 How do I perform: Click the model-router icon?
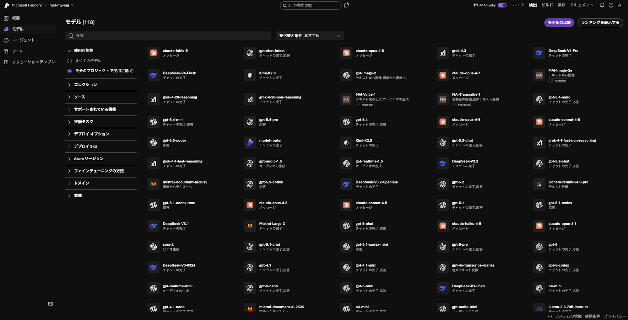point(250,143)
